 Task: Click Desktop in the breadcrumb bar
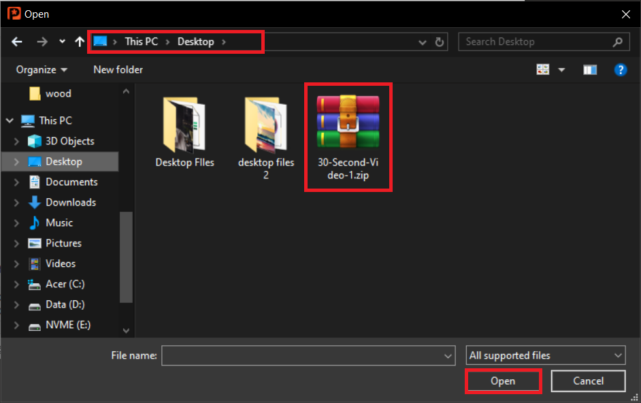coord(195,41)
